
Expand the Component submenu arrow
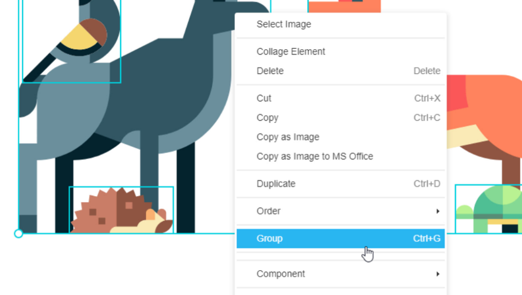click(438, 274)
